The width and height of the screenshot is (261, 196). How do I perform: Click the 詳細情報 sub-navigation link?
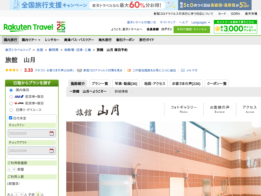121,92
